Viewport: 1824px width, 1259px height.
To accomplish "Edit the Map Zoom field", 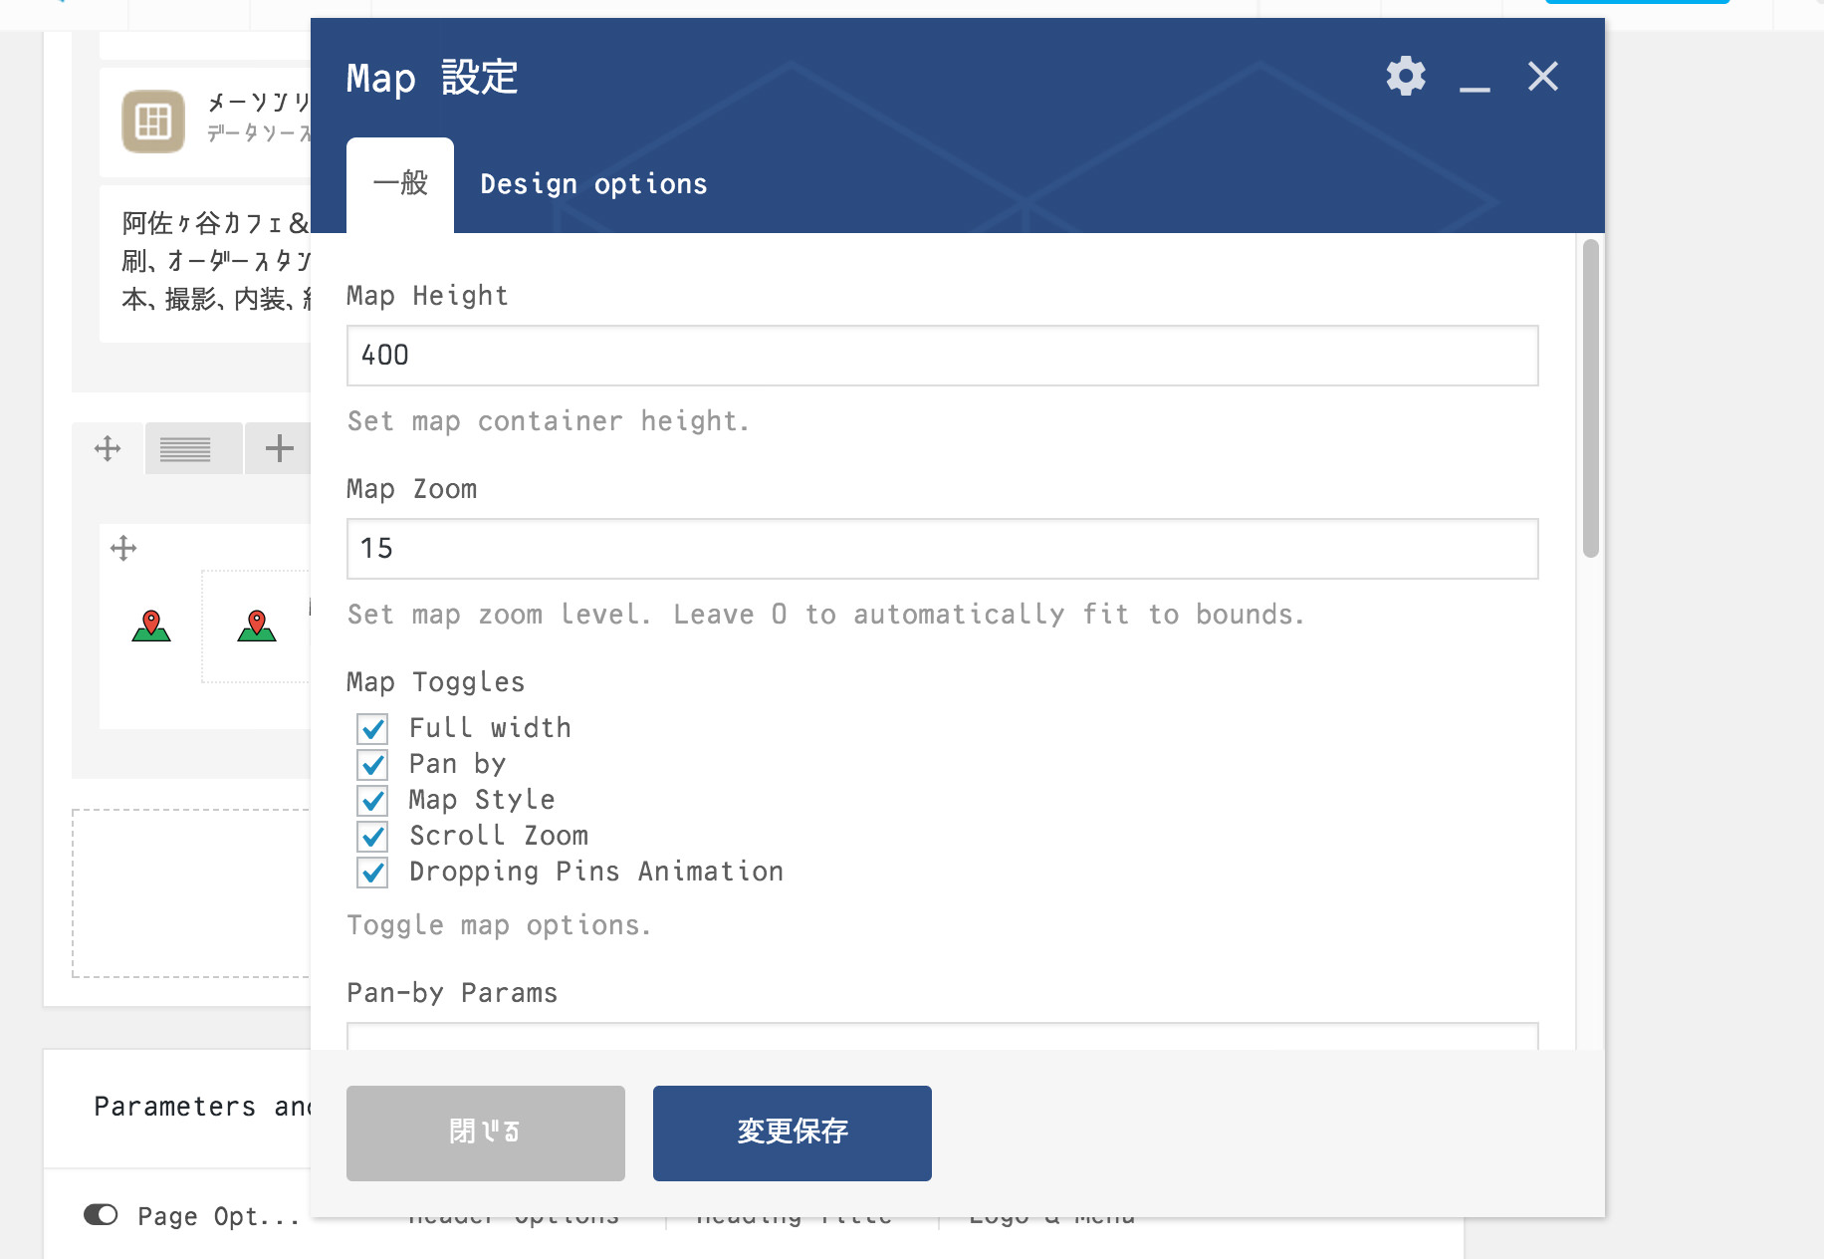I will (x=942, y=549).
